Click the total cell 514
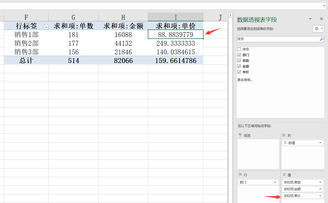Viewport: 328px width, 203px height. 74,60
